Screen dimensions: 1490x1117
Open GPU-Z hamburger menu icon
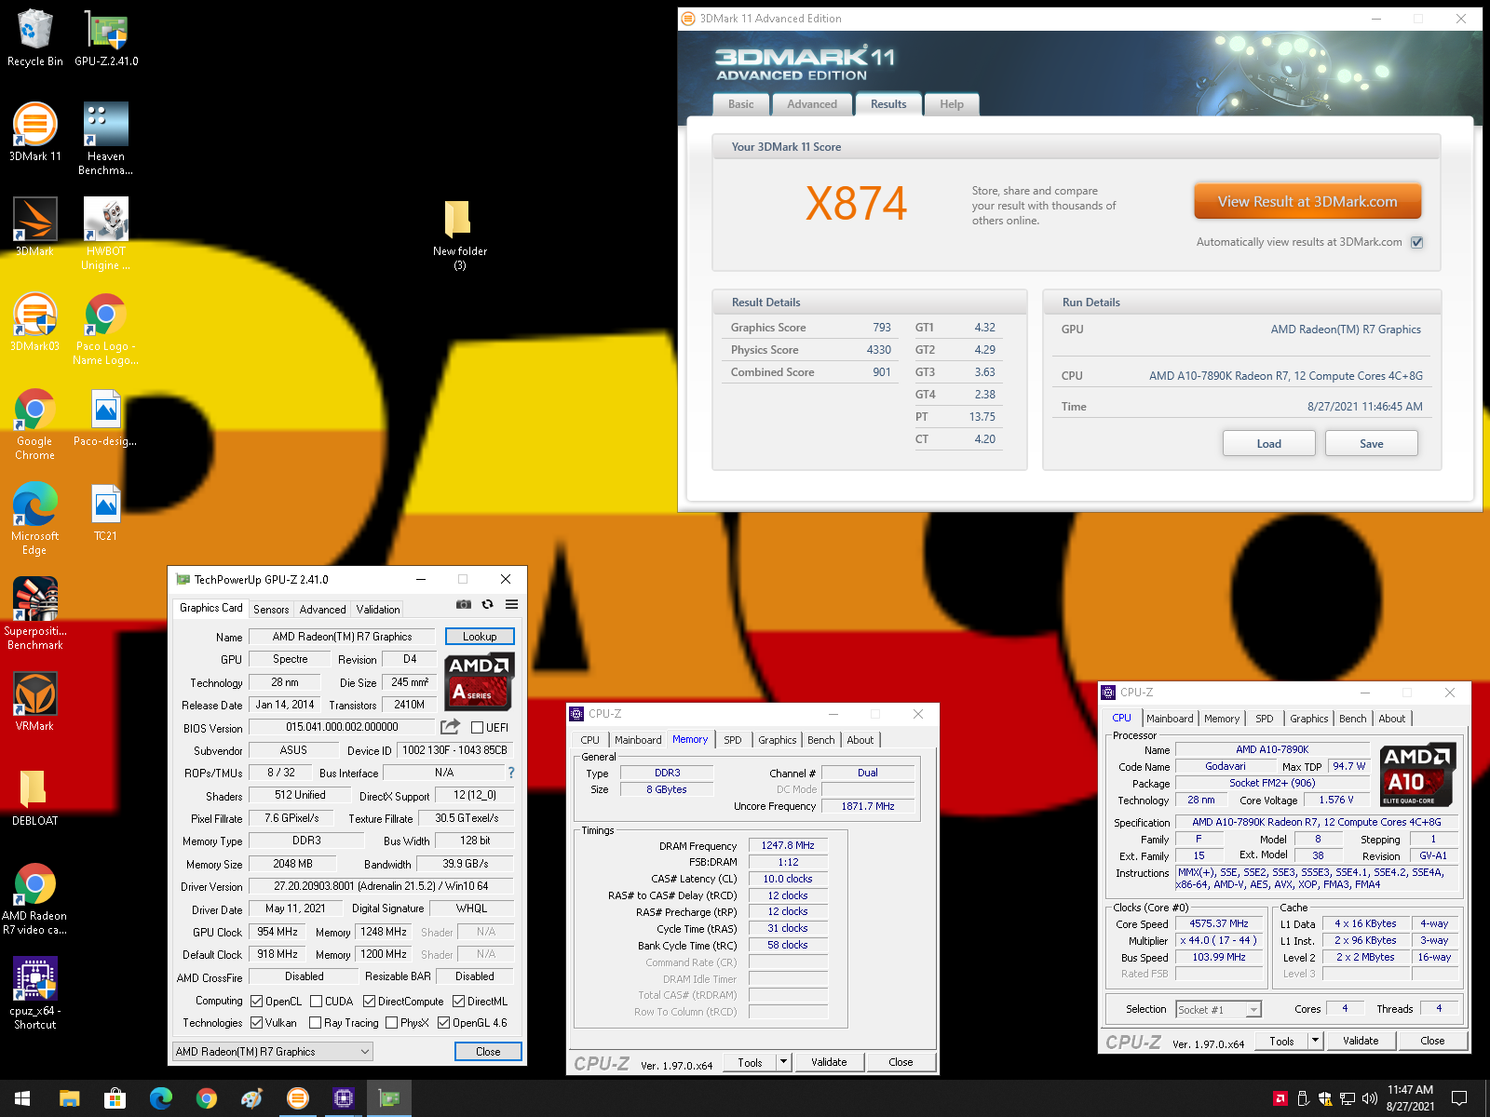pos(511,604)
